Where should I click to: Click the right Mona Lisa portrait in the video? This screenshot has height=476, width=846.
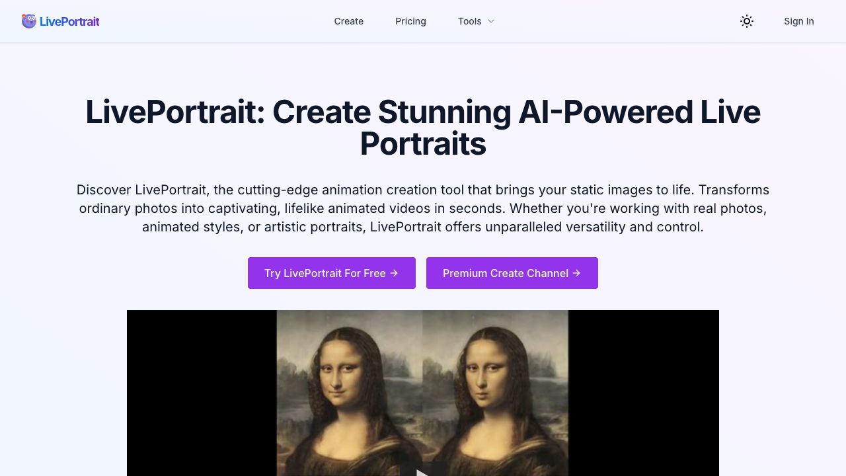495,393
